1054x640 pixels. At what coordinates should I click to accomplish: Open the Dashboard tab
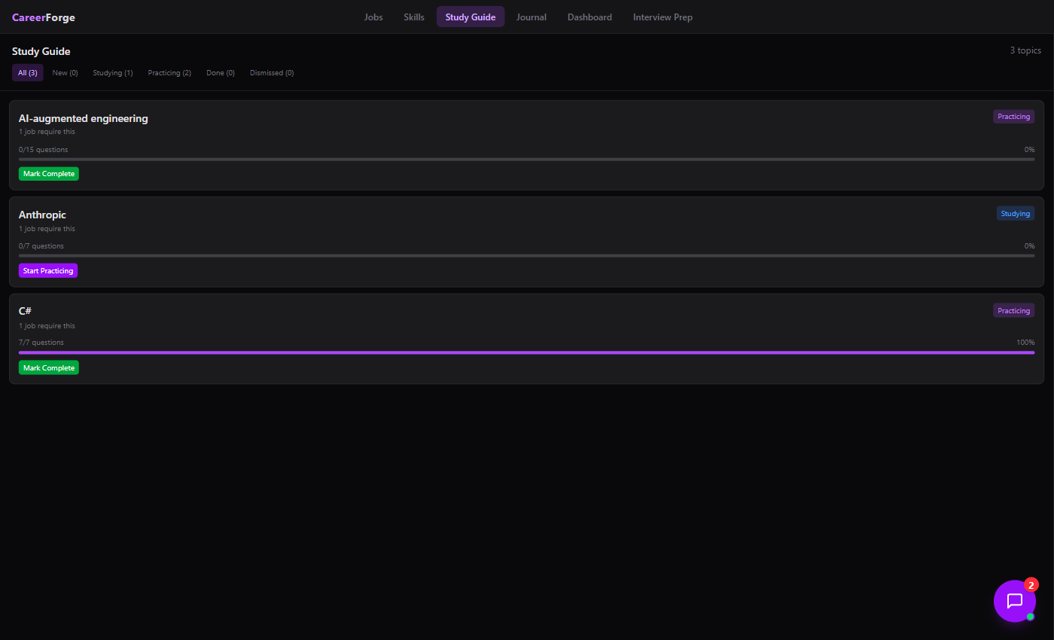[x=589, y=17]
